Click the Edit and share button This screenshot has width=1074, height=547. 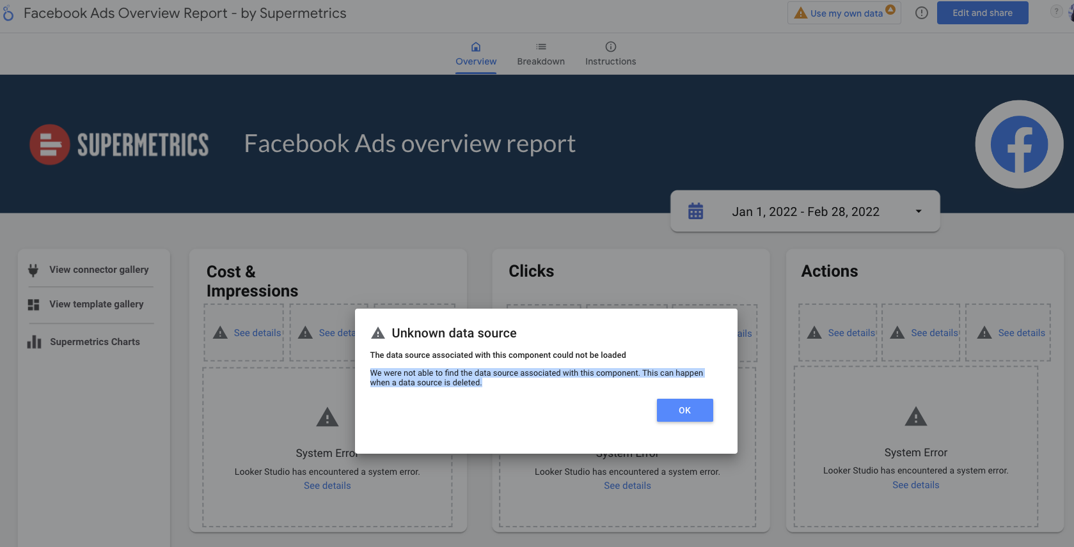point(982,13)
